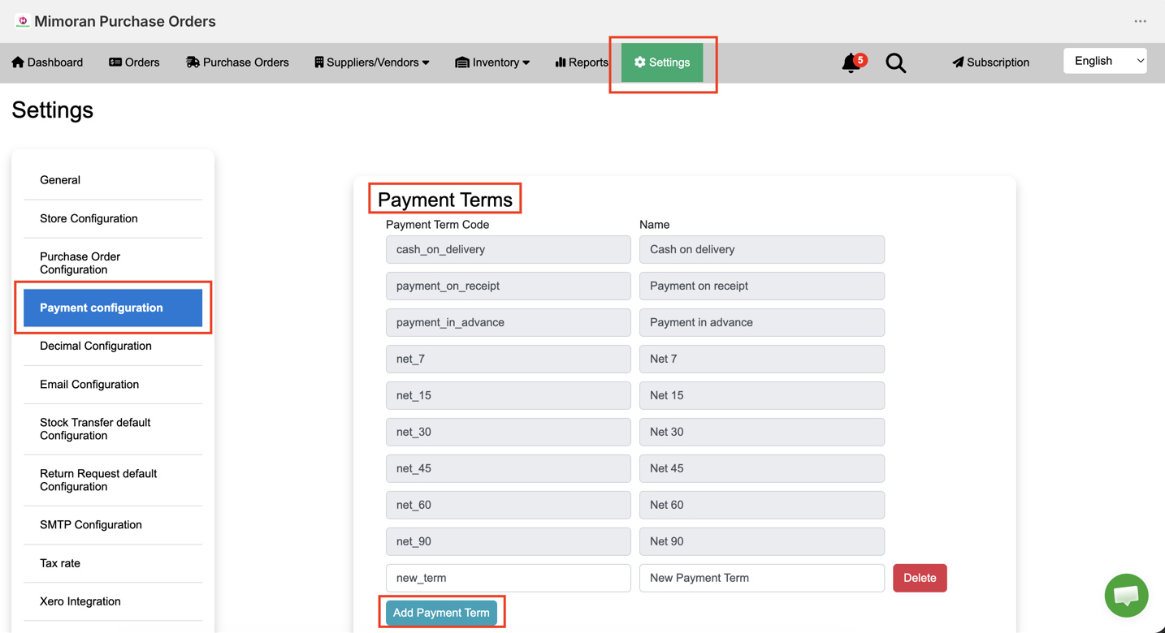Screen dimensions: 1165x633
Task: Click the Net 90 name field
Action: tap(762, 541)
